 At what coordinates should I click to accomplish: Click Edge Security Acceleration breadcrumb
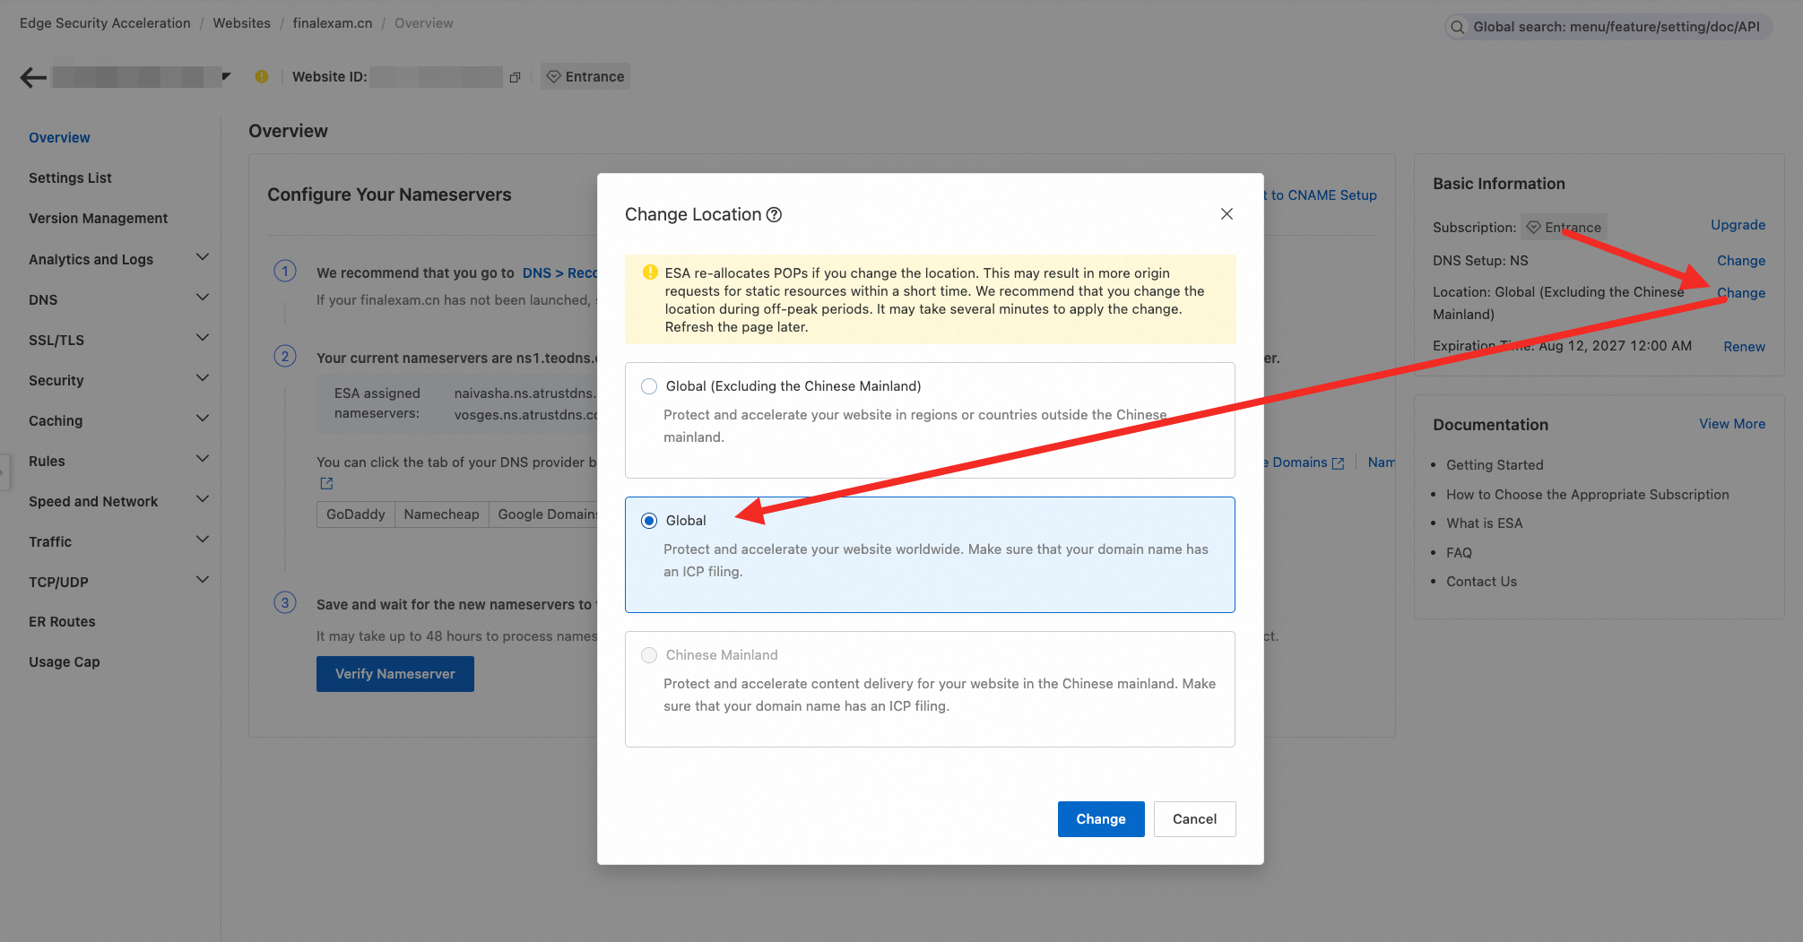tap(105, 23)
